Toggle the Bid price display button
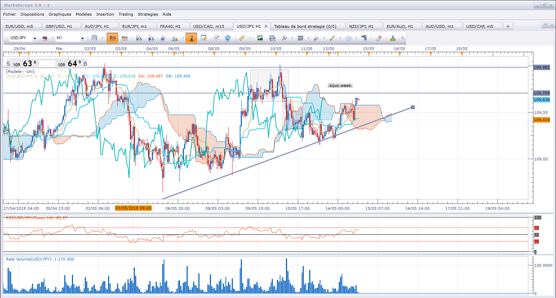The height and width of the screenshot is (298, 556). (113, 38)
